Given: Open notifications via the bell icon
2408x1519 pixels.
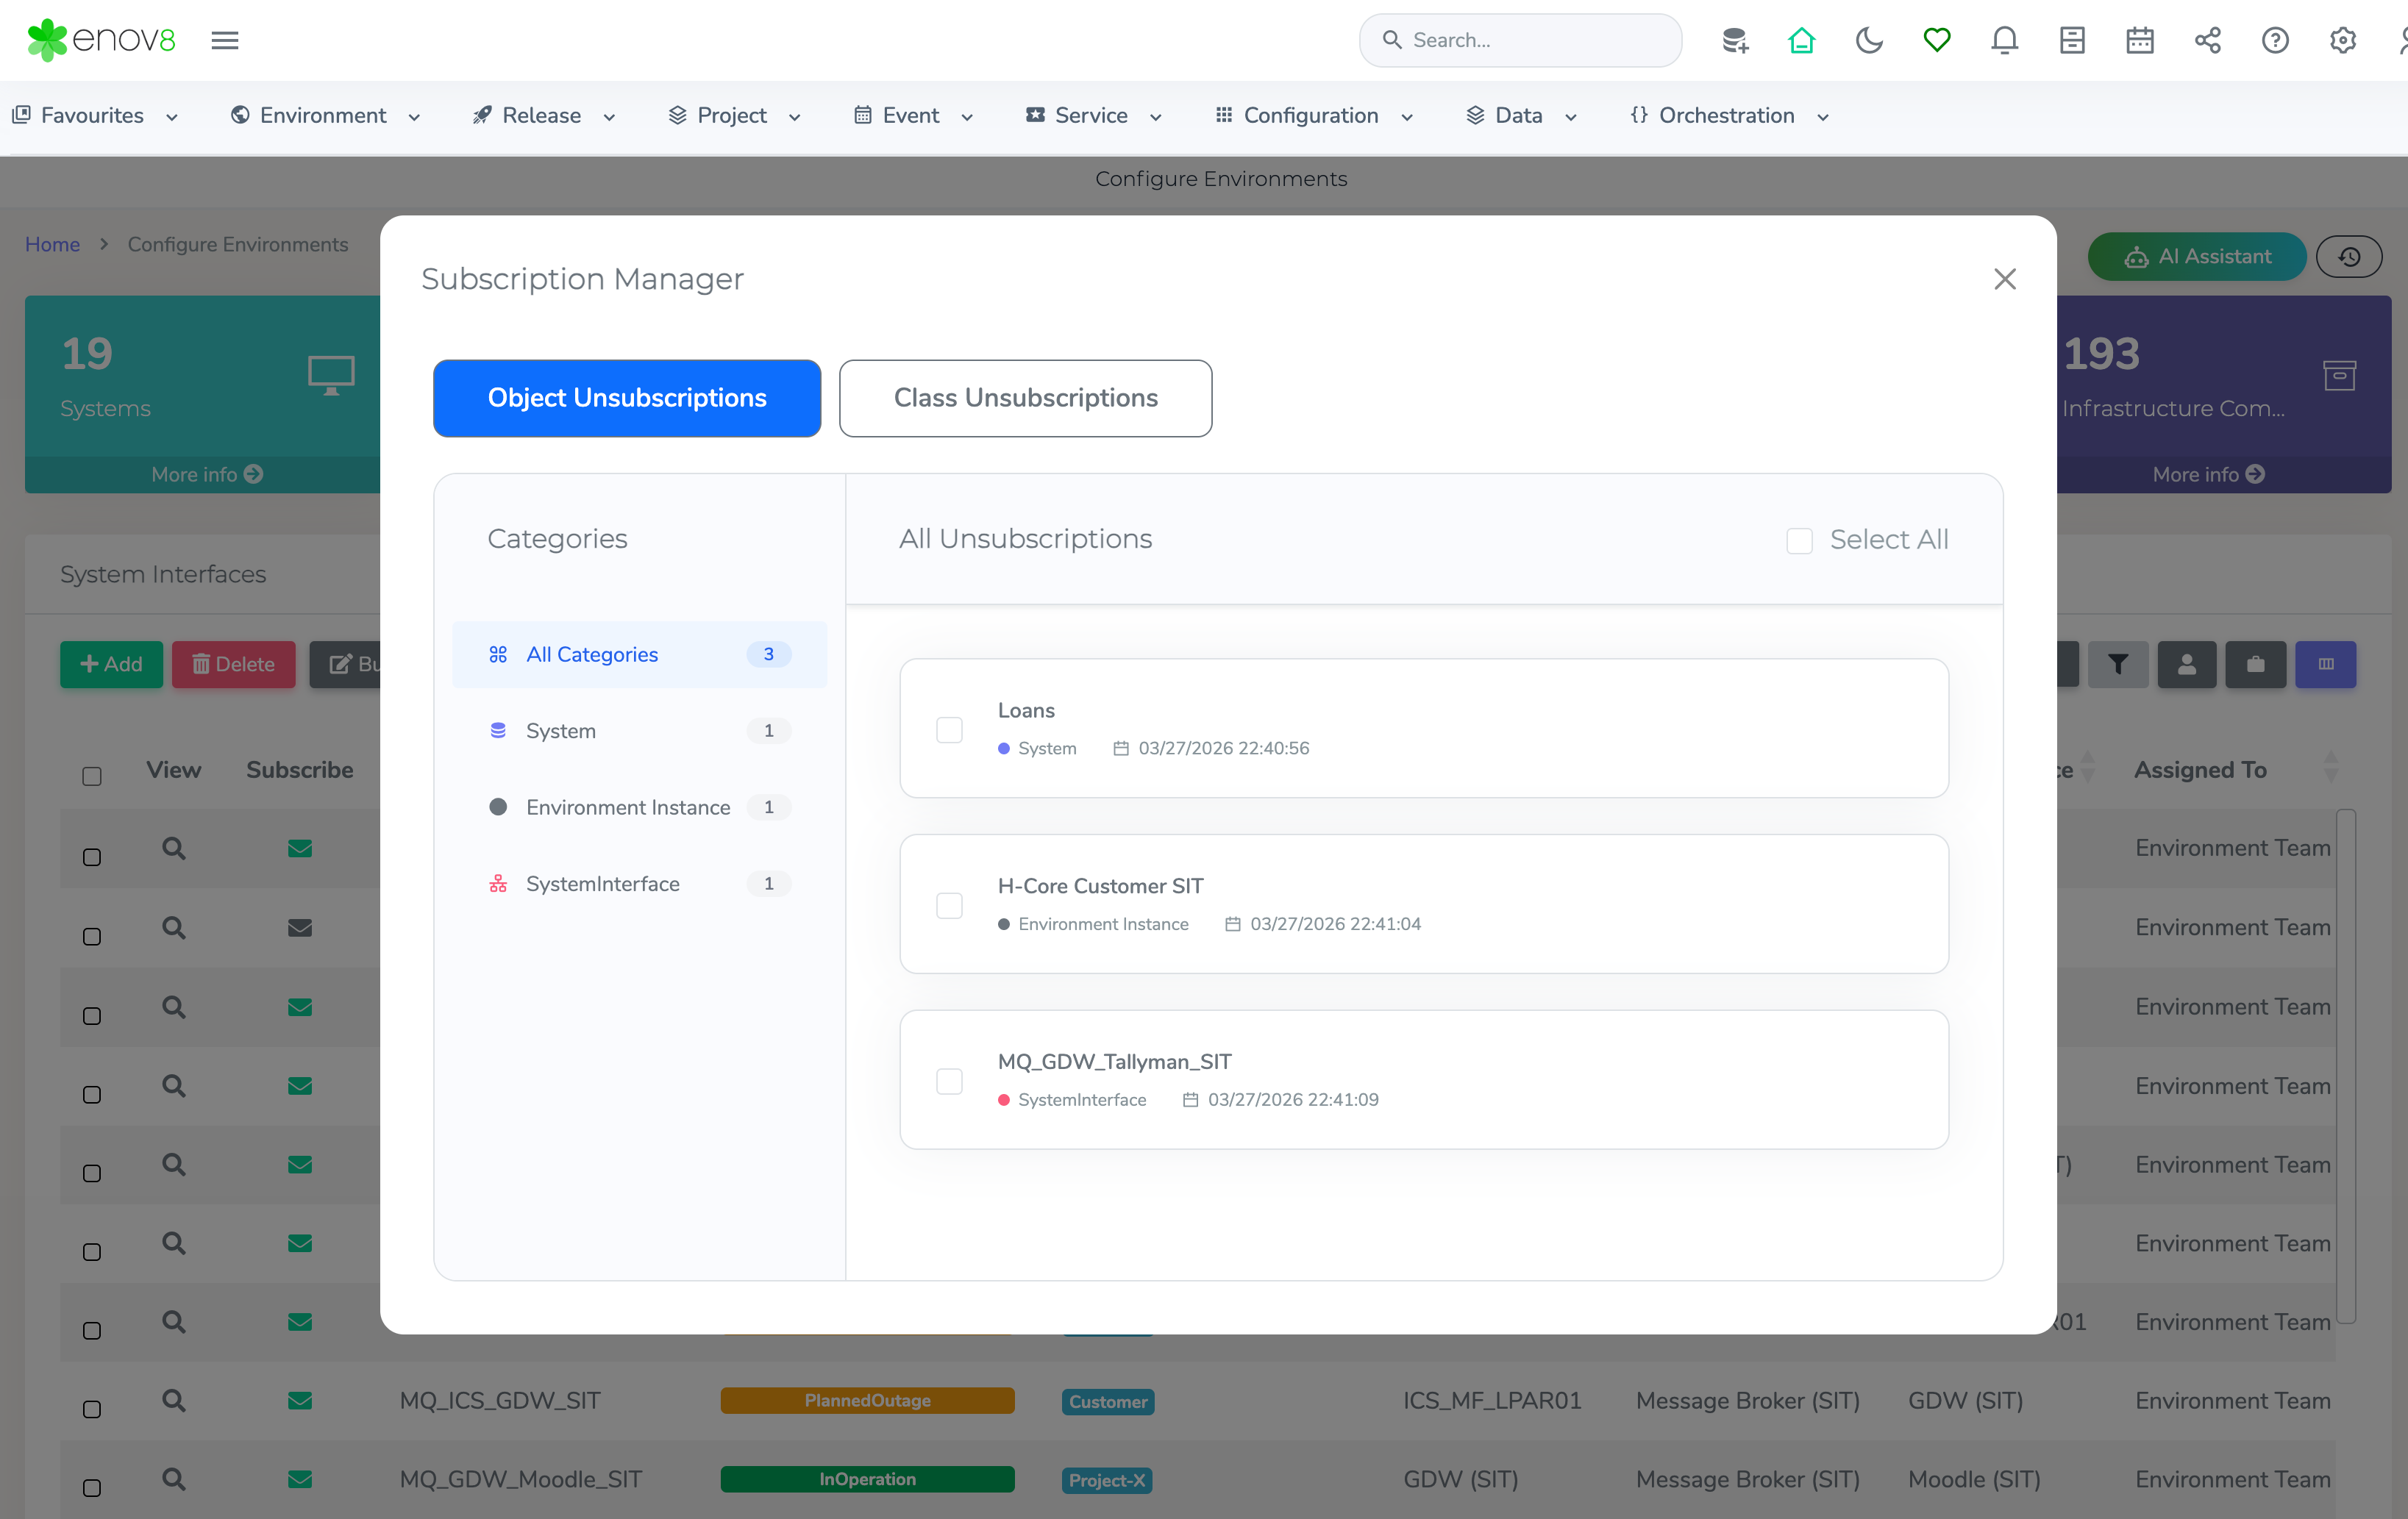Looking at the screenshot, I should [2004, 40].
